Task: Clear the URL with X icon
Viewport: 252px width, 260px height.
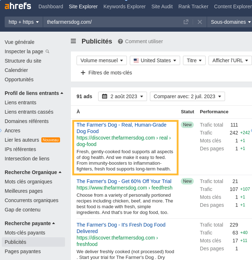Action: coord(200,22)
